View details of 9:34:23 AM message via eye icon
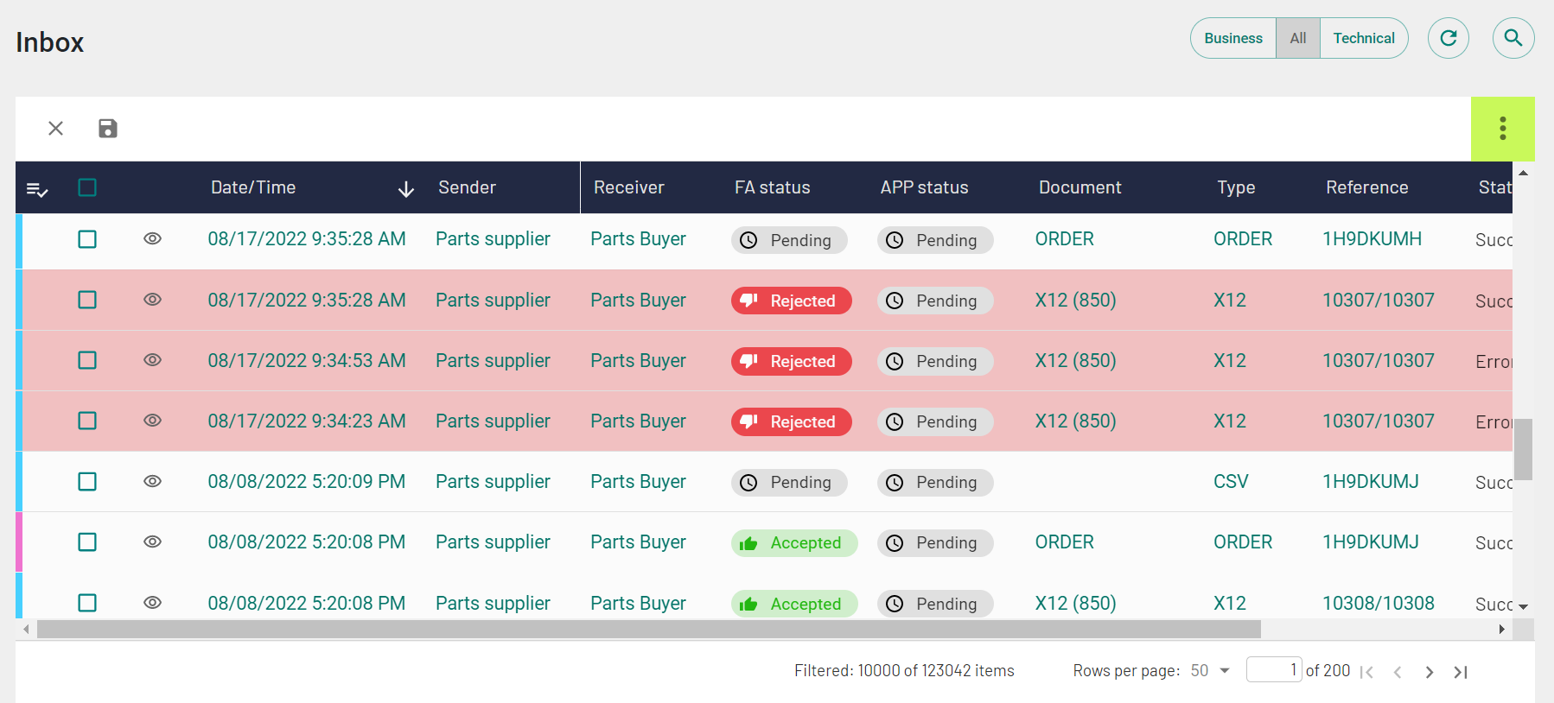Screen dimensions: 1554x703 tap(153, 421)
